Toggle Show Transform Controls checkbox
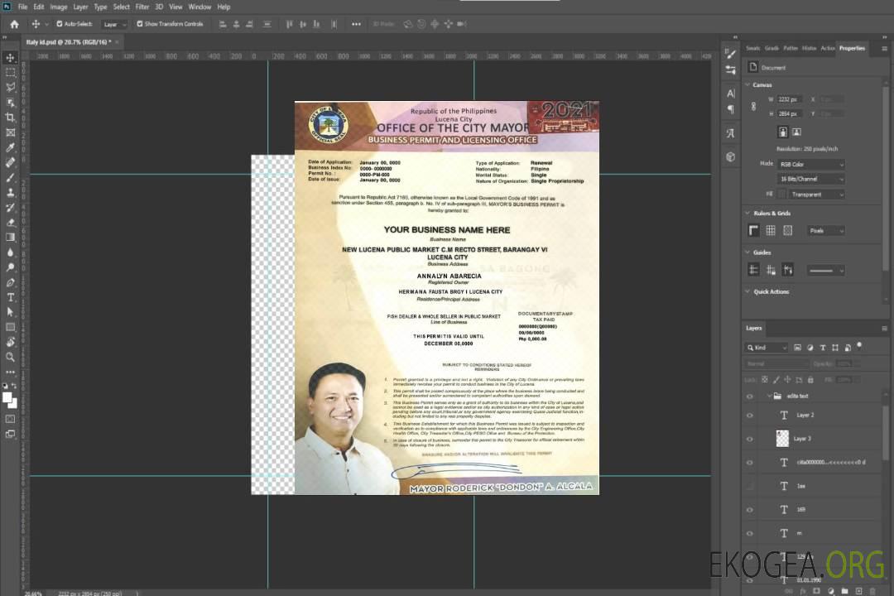The width and height of the screenshot is (894, 596). (140, 24)
